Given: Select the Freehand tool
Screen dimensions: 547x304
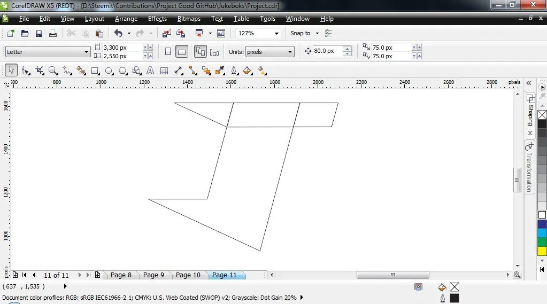Looking at the screenshot, I should click(67, 71).
